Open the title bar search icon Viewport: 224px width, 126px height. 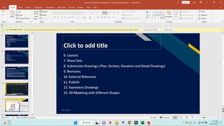click(178, 2)
